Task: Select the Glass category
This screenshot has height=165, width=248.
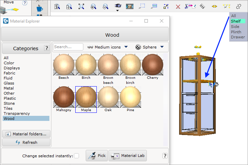Action: coord(9,83)
